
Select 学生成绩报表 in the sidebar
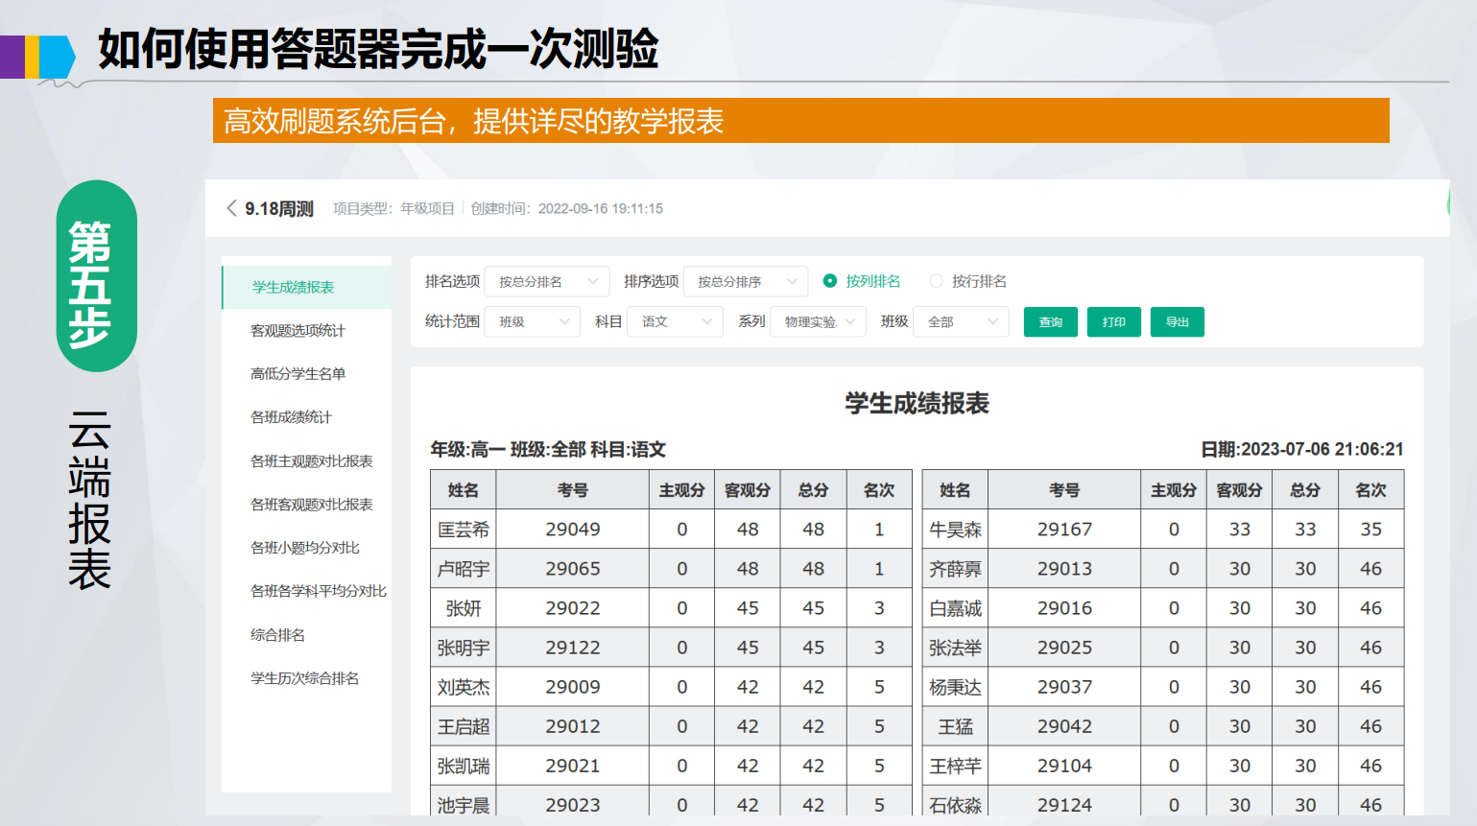307,288
